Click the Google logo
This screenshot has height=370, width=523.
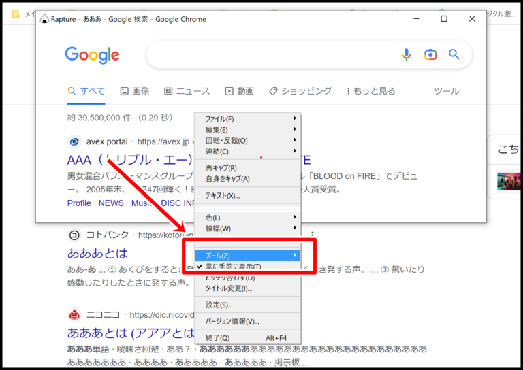coord(92,55)
